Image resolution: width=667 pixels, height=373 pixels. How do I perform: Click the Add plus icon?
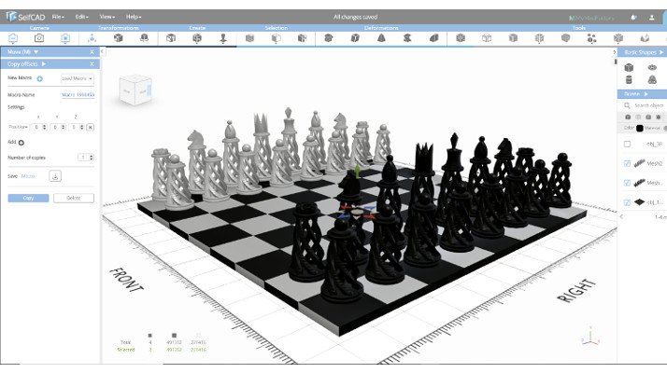pos(21,143)
